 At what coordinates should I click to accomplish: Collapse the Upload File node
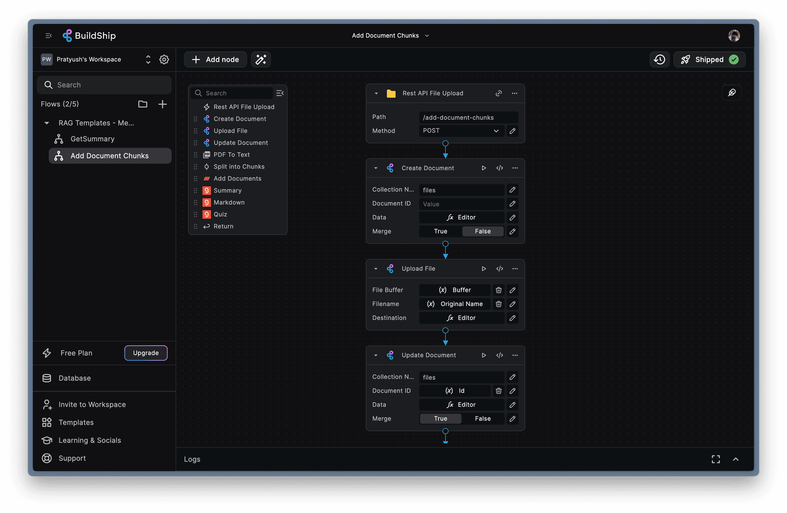[376, 269]
